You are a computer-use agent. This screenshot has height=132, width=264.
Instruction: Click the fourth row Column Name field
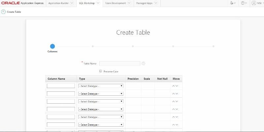click(x=61, y=109)
